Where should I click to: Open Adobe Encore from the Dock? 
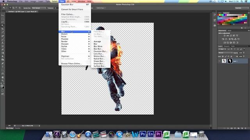coord(150,134)
